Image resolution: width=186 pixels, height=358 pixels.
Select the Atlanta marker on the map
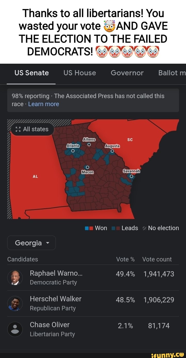click(72, 151)
